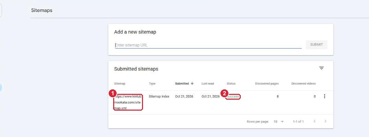Click the Enter sitemap URL input field
This screenshot has width=369, height=137.
tap(208, 45)
